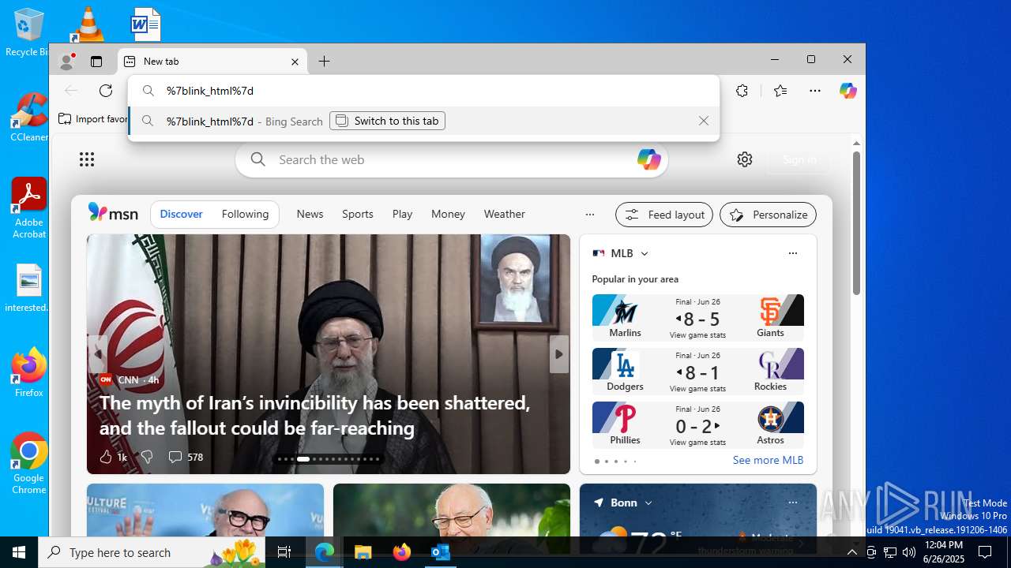Open Firefox from the taskbar

[401, 552]
